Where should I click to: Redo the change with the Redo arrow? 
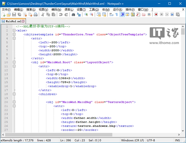(x=66, y=15)
